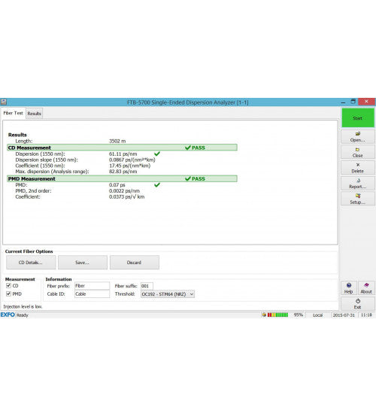Exit the application using the power button

(x=358, y=303)
